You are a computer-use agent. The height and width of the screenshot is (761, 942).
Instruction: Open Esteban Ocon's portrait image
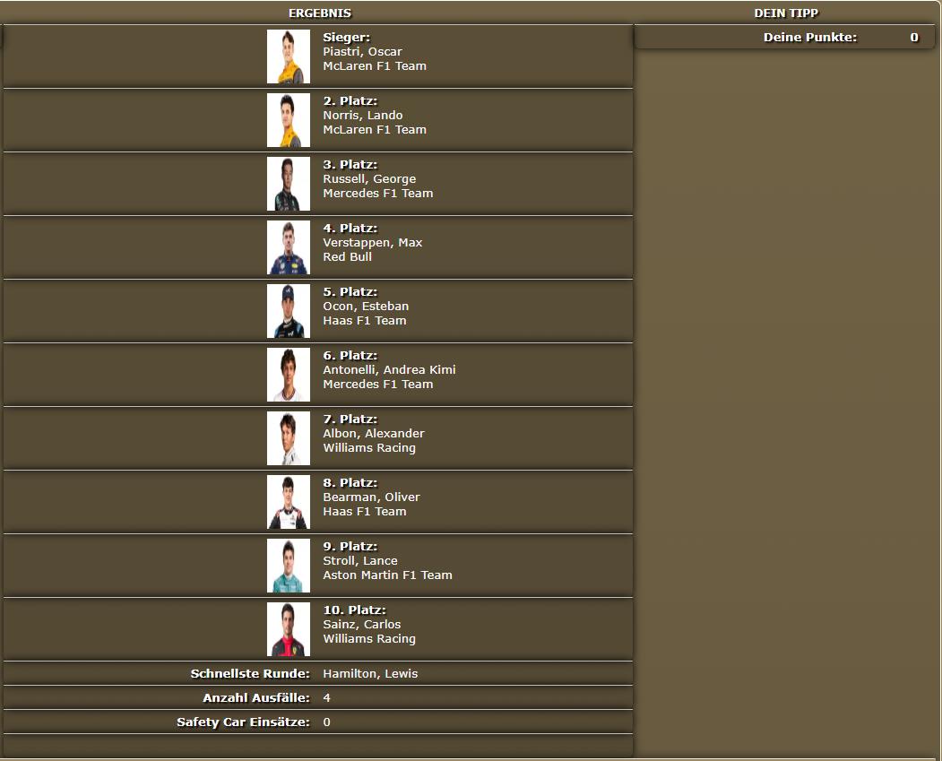coord(289,311)
